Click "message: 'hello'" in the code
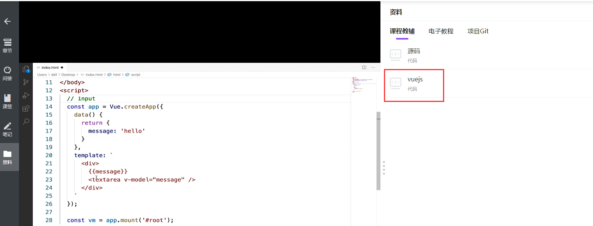593x226 pixels. [117, 131]
